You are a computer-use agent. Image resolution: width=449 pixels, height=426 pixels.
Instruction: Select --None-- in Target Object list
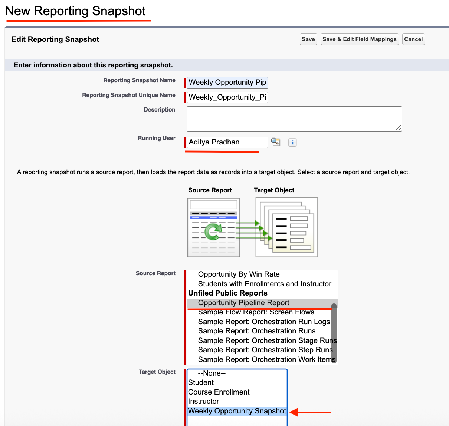[212, 373]
